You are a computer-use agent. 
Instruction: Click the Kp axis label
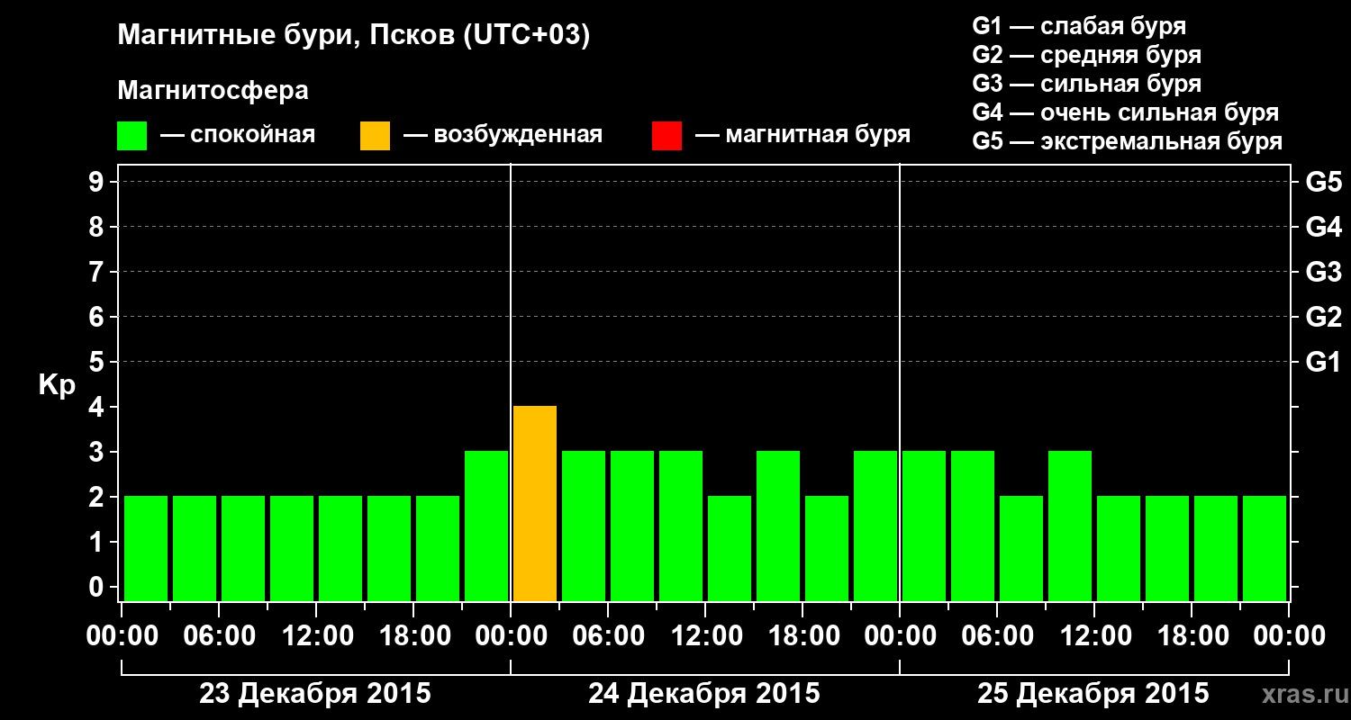(57, 385)
